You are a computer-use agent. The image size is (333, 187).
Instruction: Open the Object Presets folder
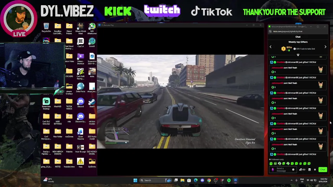coord(69,29)
